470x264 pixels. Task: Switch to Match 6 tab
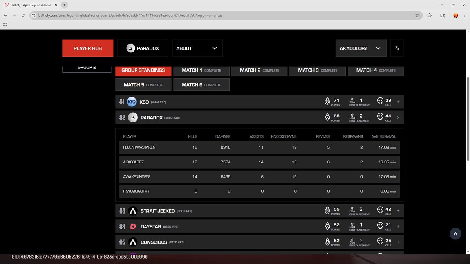click(201, 85)
